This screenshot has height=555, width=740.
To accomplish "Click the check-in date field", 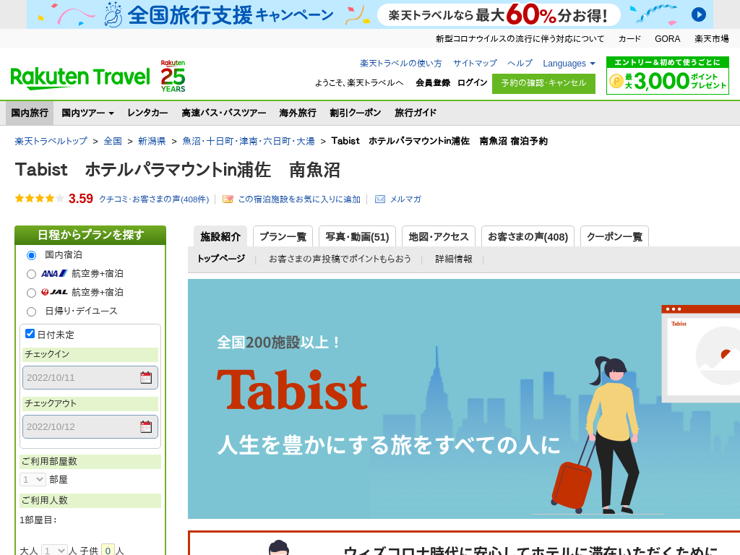I will 90,377.
